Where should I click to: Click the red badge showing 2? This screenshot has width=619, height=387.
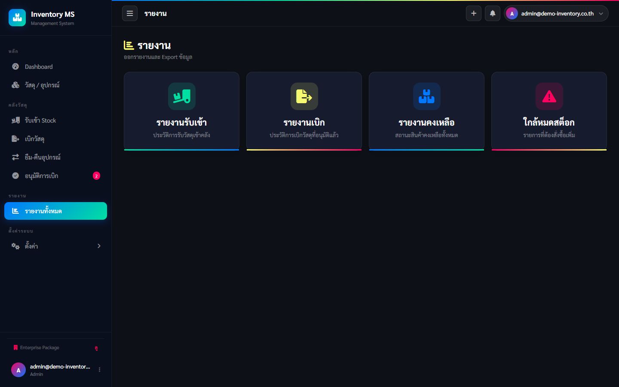pyautogui.click(x=96, y=176)
